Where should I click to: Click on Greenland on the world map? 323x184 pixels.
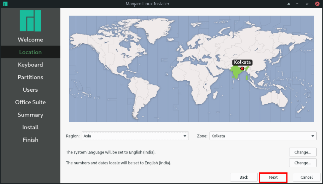(x=156, y=31)
